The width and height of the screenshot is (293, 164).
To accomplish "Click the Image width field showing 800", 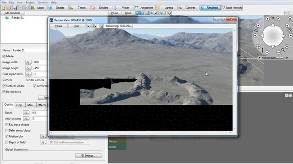I will pos(40,62).
